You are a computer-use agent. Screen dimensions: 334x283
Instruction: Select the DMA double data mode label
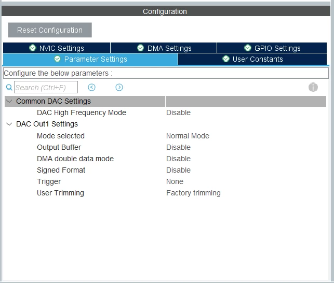pyautogui.click(x=75, y=159)
